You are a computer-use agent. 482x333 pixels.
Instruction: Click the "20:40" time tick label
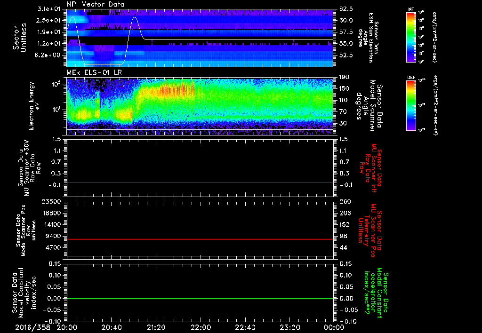[x=111, y=328]
